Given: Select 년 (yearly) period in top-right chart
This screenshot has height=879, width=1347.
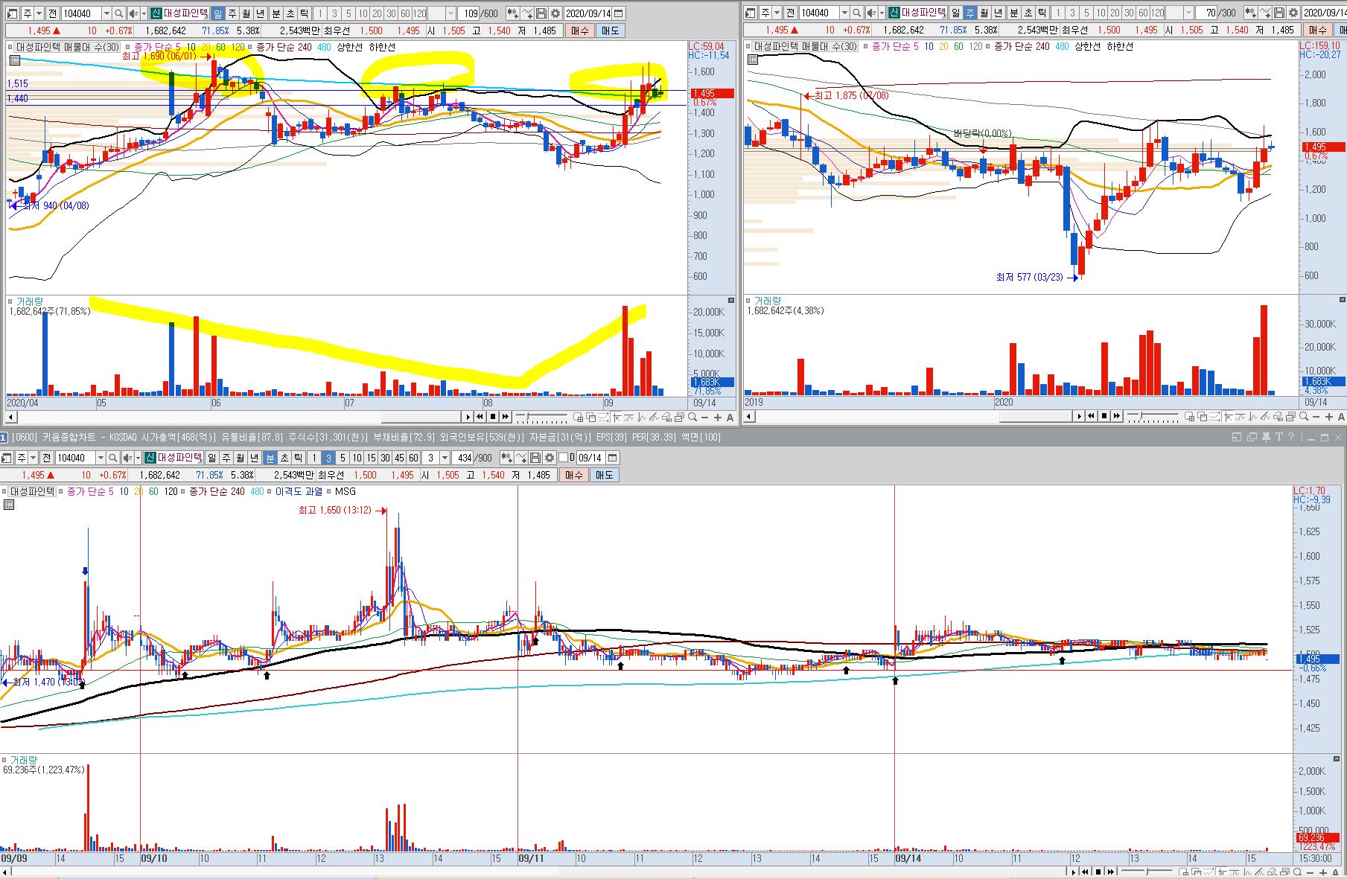Looking at the screenshot, I should [x=998, y=13].
